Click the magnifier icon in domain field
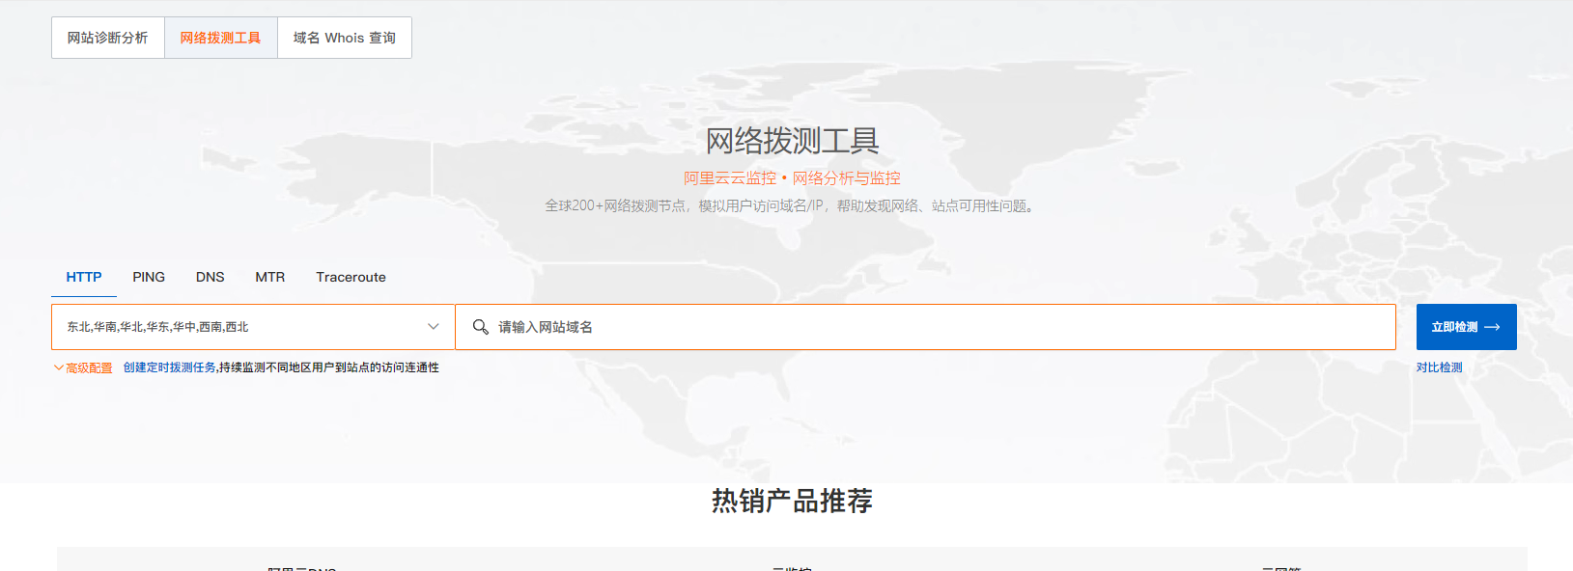Screen dimensions: 1573x571 480,327
